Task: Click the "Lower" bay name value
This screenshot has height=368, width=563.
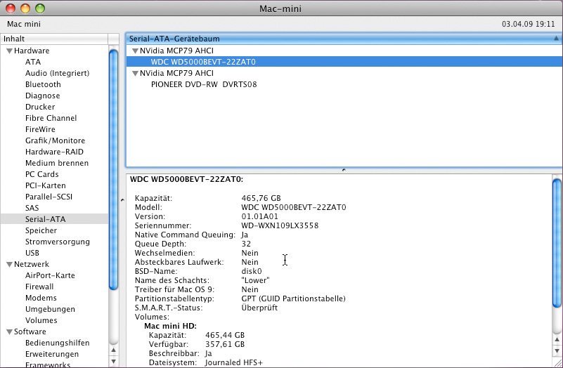Action: [x=255, y=280]
